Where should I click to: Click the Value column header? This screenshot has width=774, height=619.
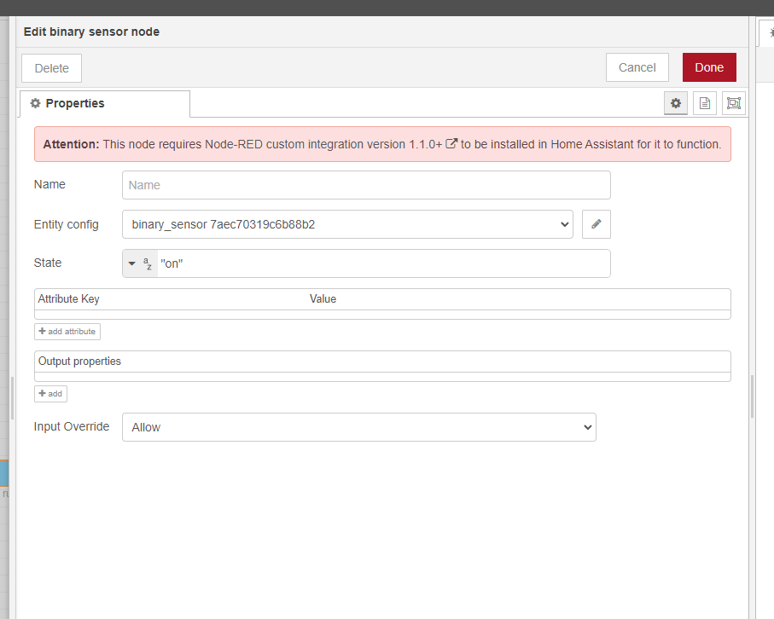pyautogui.click(x=323, y=299)
